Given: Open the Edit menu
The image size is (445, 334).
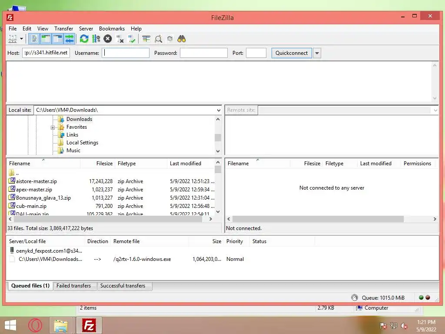Looking at the screenshot, I should click(27, 29).
